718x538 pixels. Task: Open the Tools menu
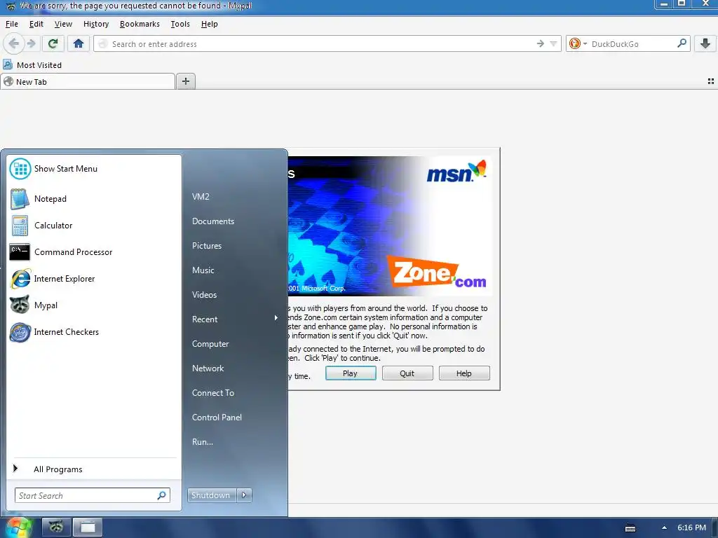[x=180, y=24]
